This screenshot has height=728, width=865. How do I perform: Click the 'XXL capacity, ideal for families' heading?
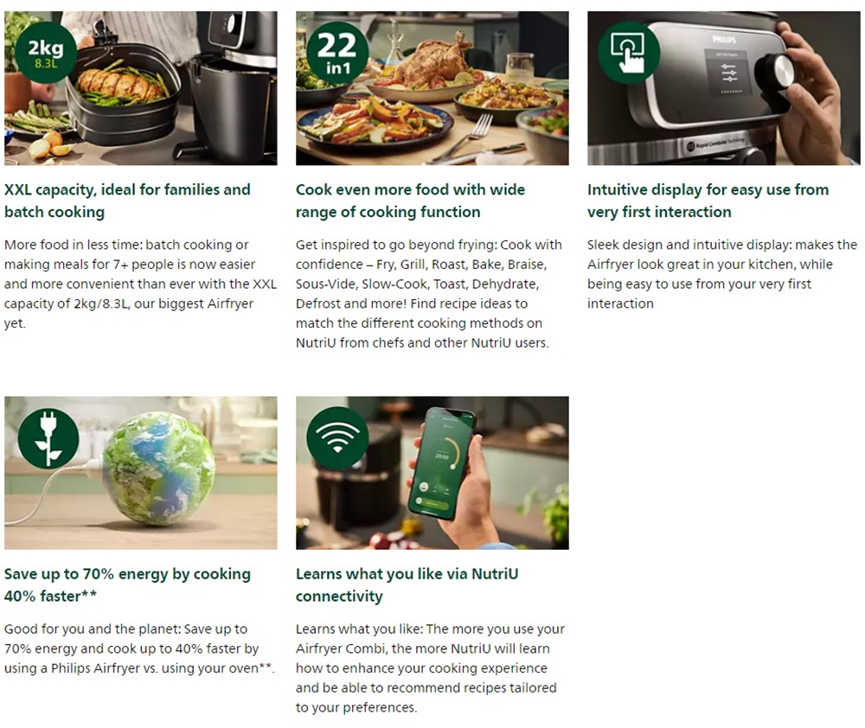click(x=127, y=201)
